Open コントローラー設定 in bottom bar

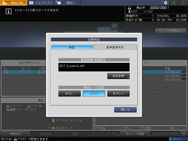tap(105, 134)
